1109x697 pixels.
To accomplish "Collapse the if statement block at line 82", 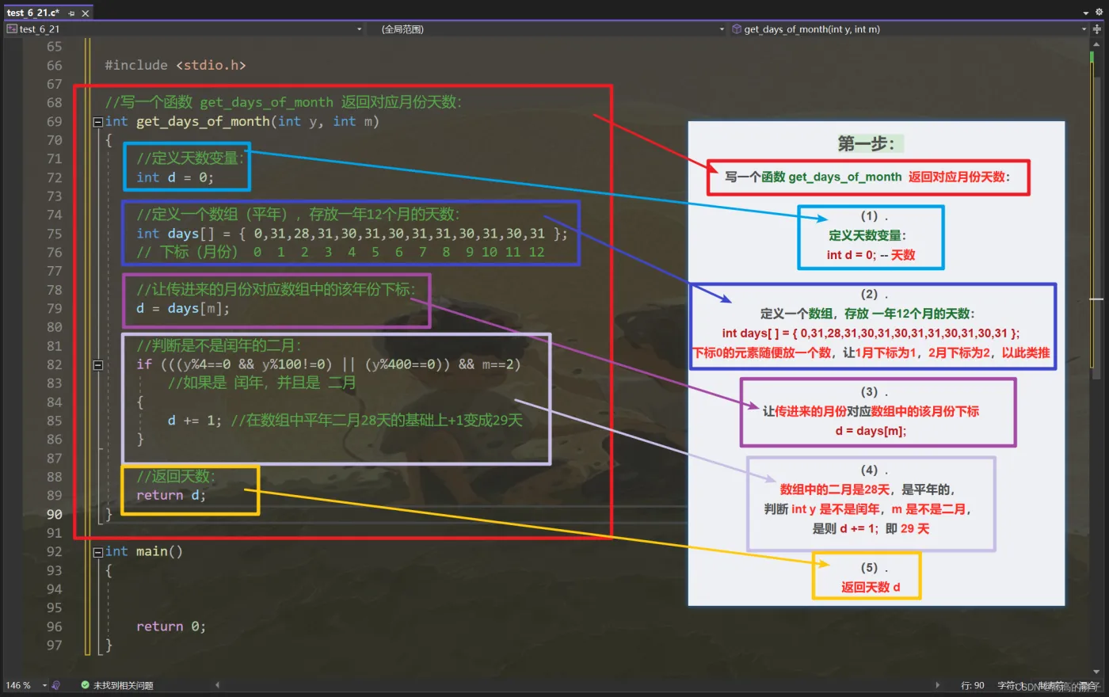I will [x=97, y=365].
